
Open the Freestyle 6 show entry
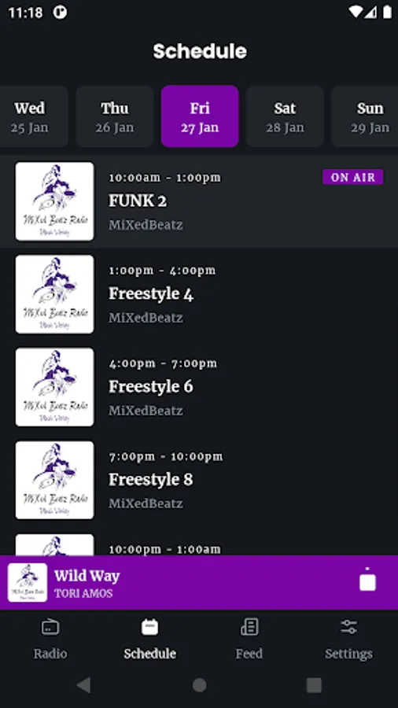(x=199, y=387)
